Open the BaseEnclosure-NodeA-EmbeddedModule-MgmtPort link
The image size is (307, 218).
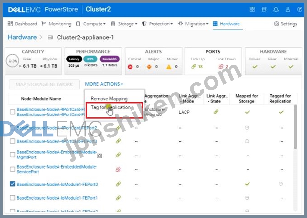pyautogui.click(x=57, y=155)
